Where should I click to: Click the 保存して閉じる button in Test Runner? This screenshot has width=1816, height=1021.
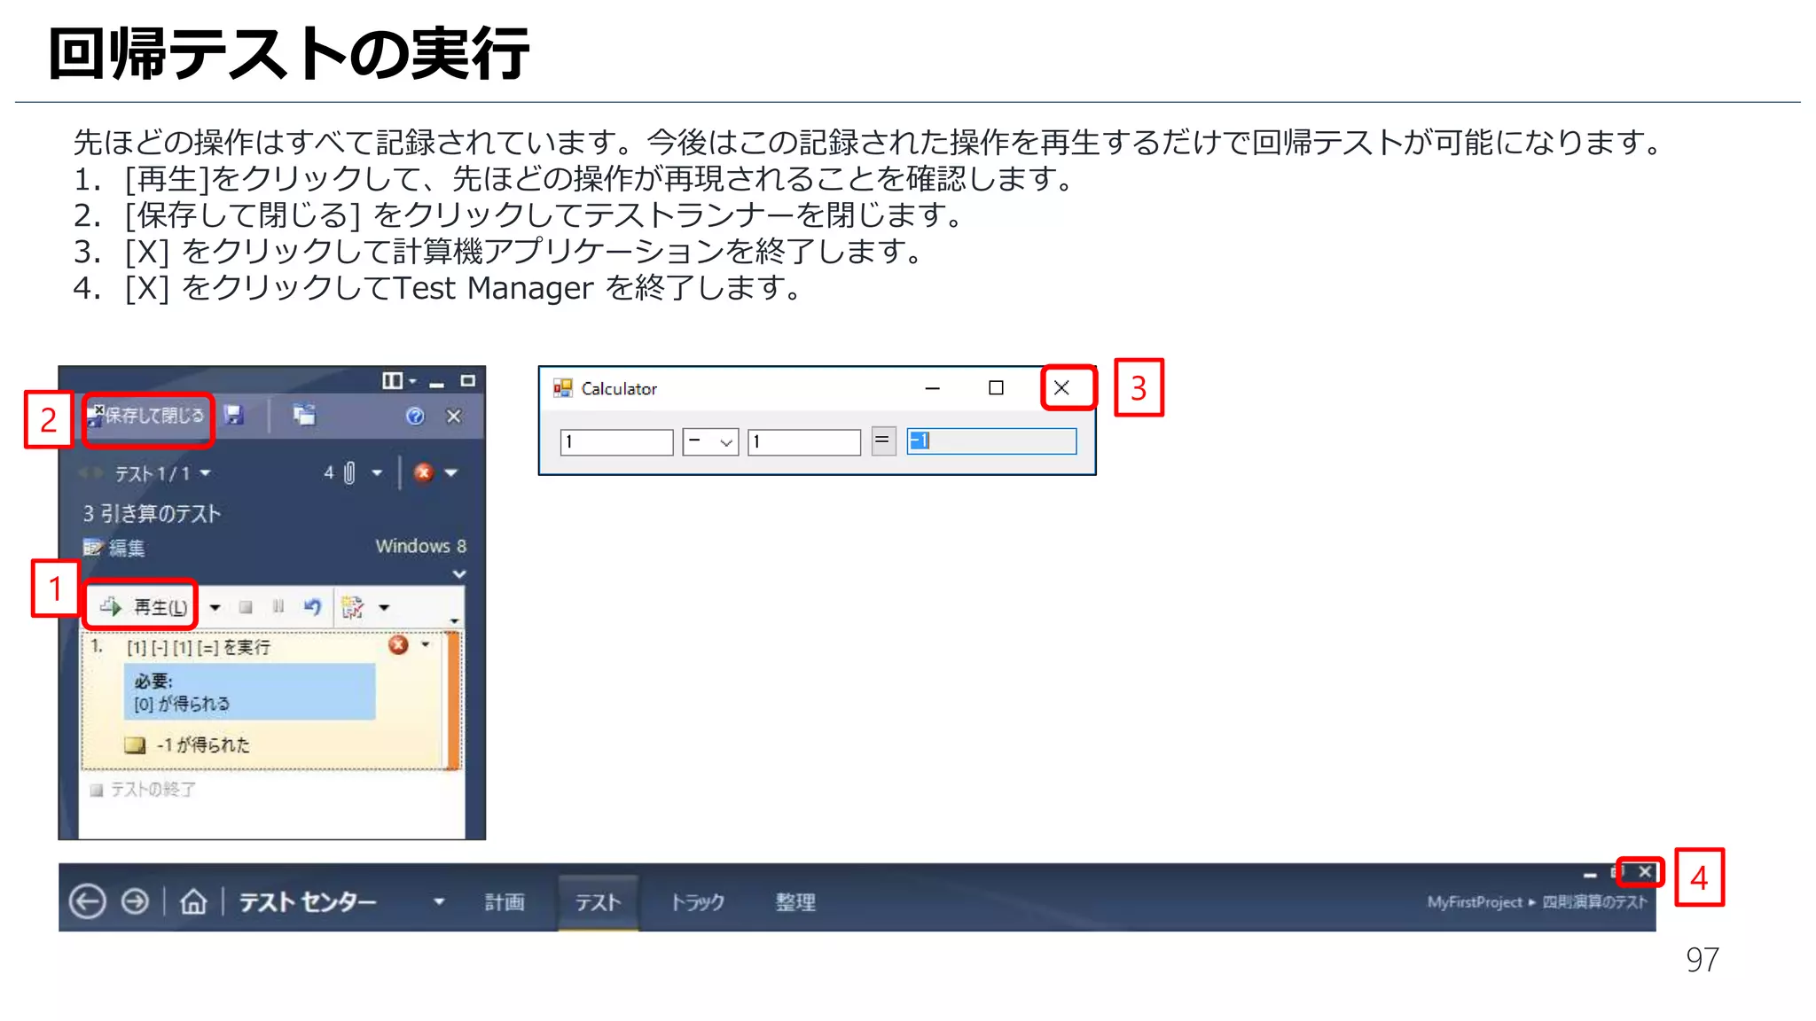[147, 416]
